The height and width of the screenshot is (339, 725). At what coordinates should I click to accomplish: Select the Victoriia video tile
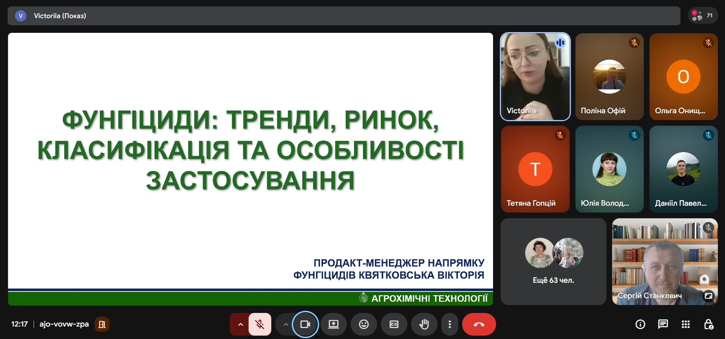pyautogui.click(x=535, y=77)
